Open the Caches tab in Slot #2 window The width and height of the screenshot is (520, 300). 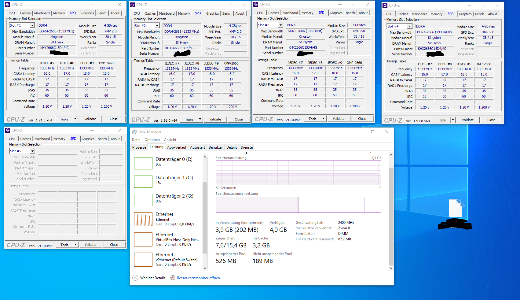click(150, 13)
